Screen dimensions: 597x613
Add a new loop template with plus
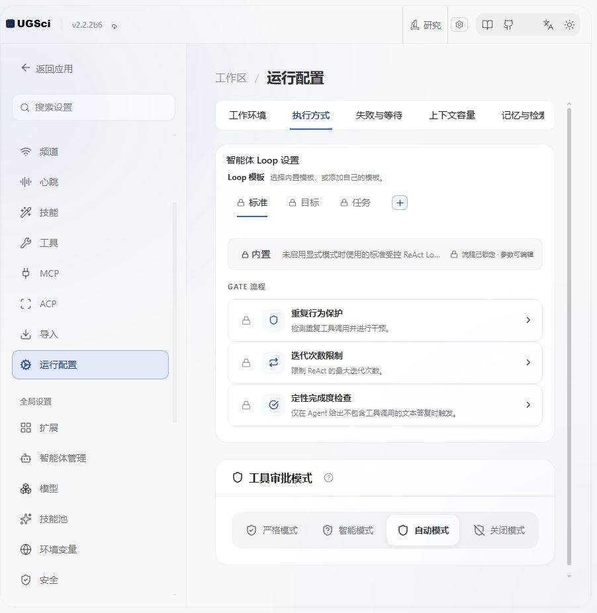[400, 203]
